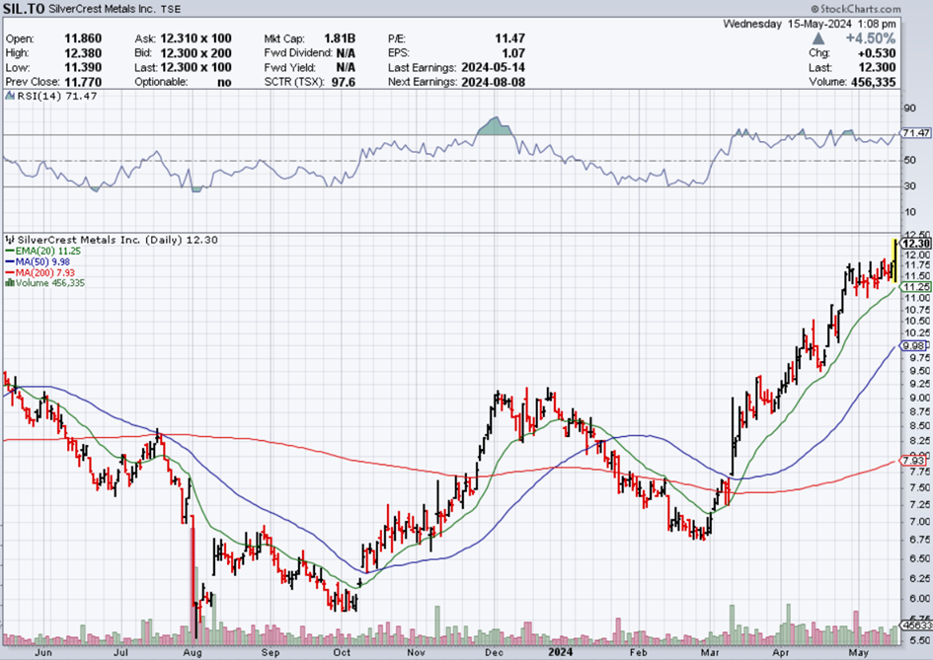Click the Oct label on the time axis

(x=341, y=653)
